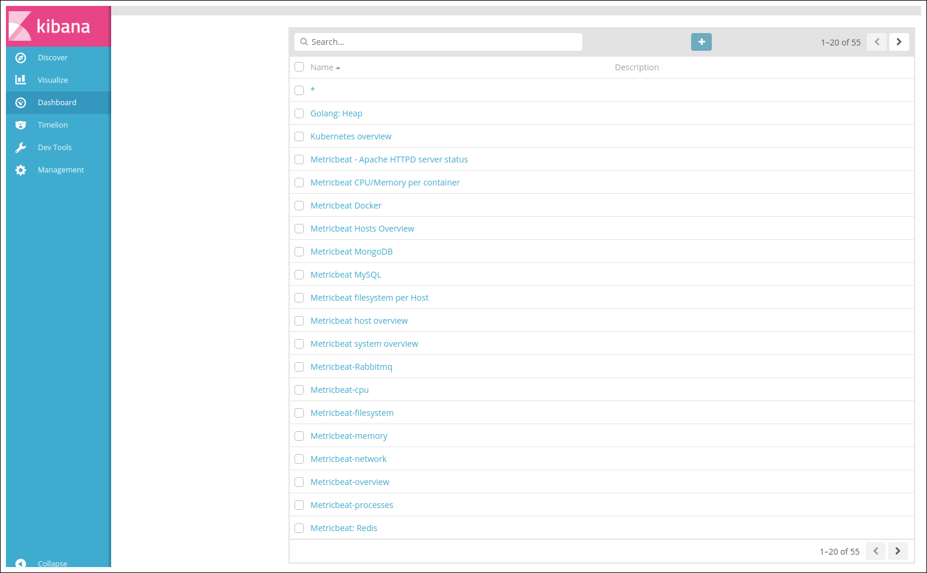The image size is (927, 573).
Task: Open the Visualize menu item
Action: coord(53,80)
